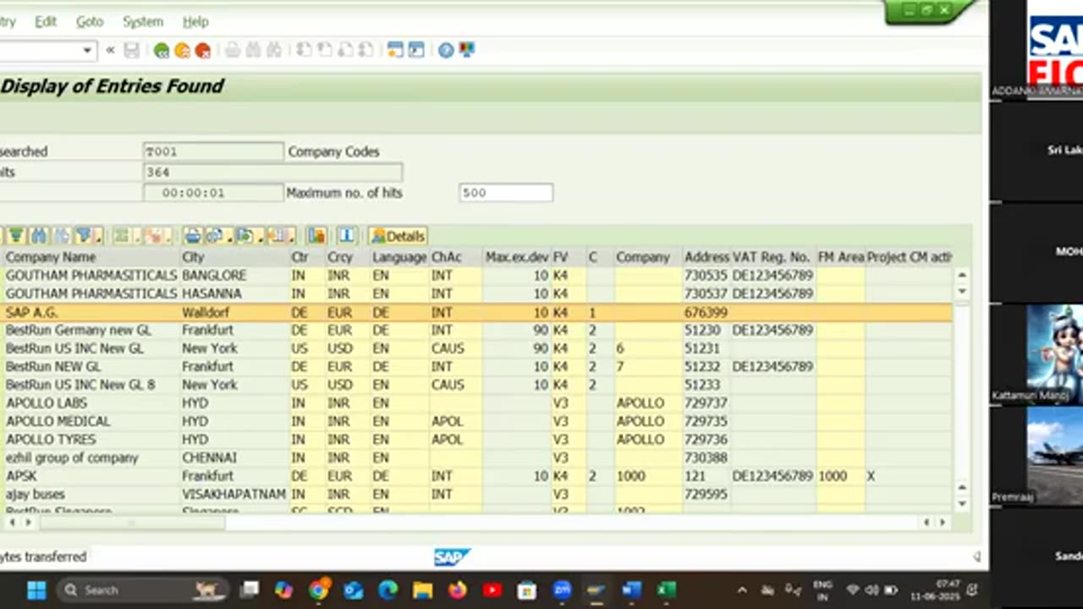Viewport: 1083px width, 609px height.
Task: Select the APOLLO TYRES row
Action: 478,440
